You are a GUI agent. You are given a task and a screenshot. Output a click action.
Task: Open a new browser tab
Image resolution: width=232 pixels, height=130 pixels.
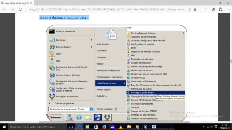37,3
